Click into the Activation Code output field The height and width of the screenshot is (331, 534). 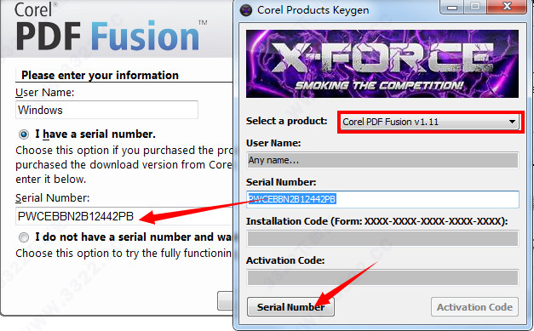[x=382, y=277]
